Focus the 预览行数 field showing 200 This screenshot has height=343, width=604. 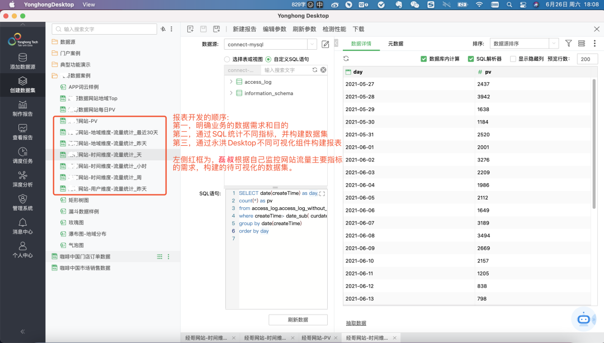click(x=587, y=59)
